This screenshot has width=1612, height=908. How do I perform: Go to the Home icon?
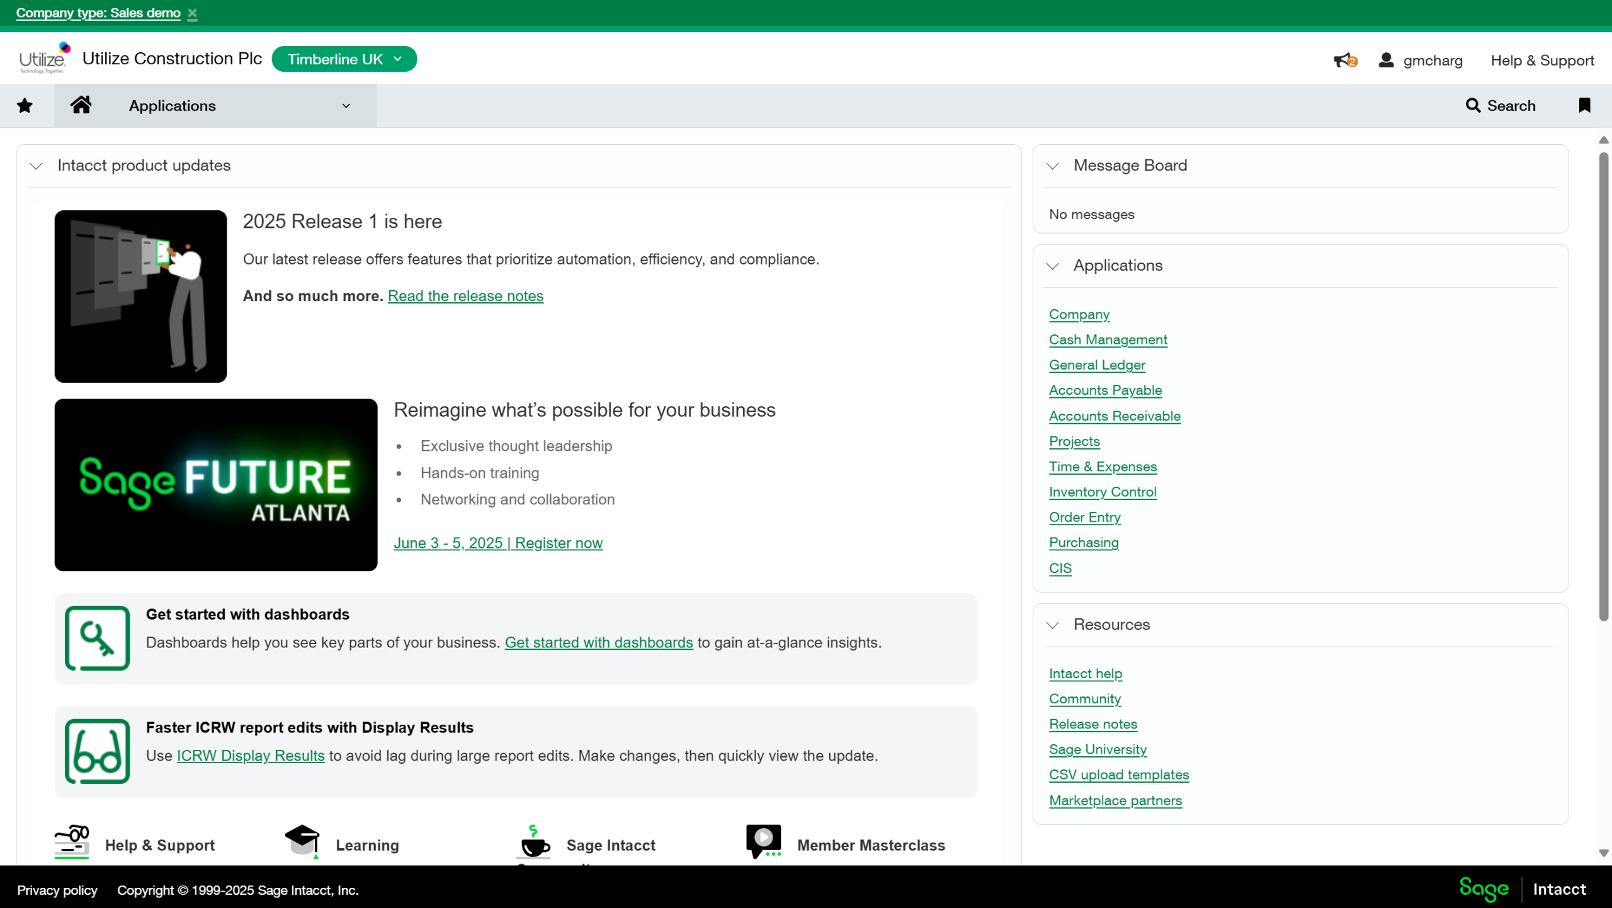click(x=81, y=105)
